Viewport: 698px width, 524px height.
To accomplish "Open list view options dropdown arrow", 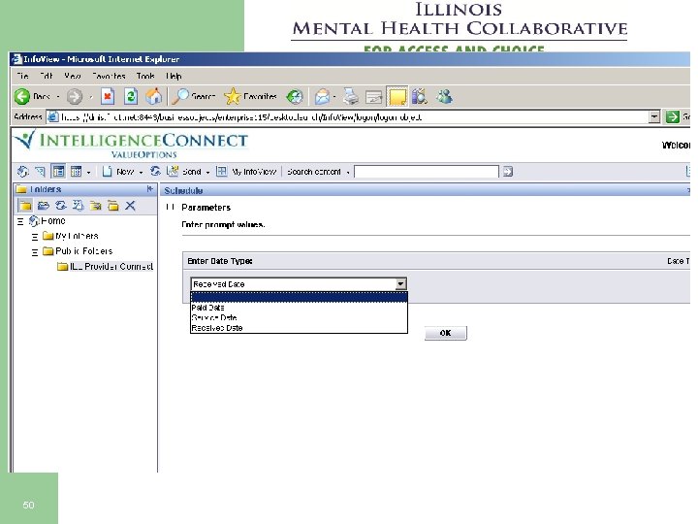I will [x=88, y=172].
